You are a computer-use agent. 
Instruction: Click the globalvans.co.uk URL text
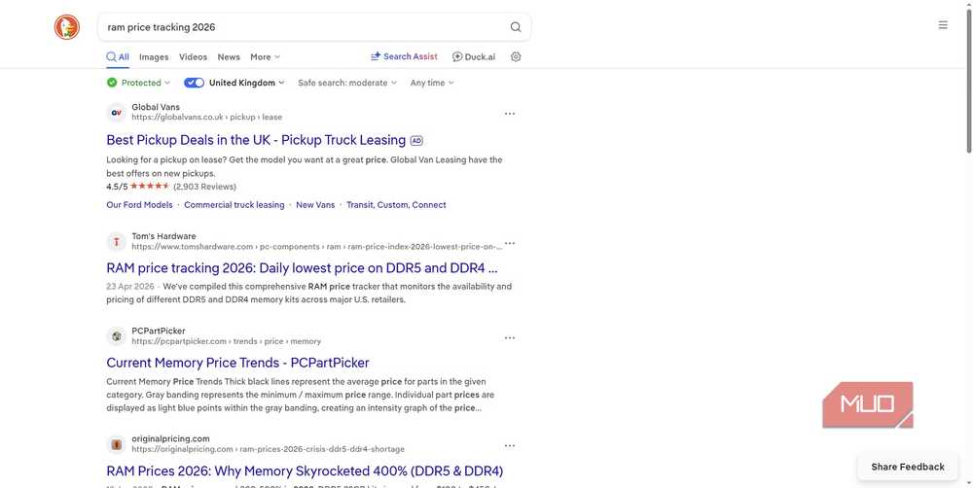click(x=206, y=118)
